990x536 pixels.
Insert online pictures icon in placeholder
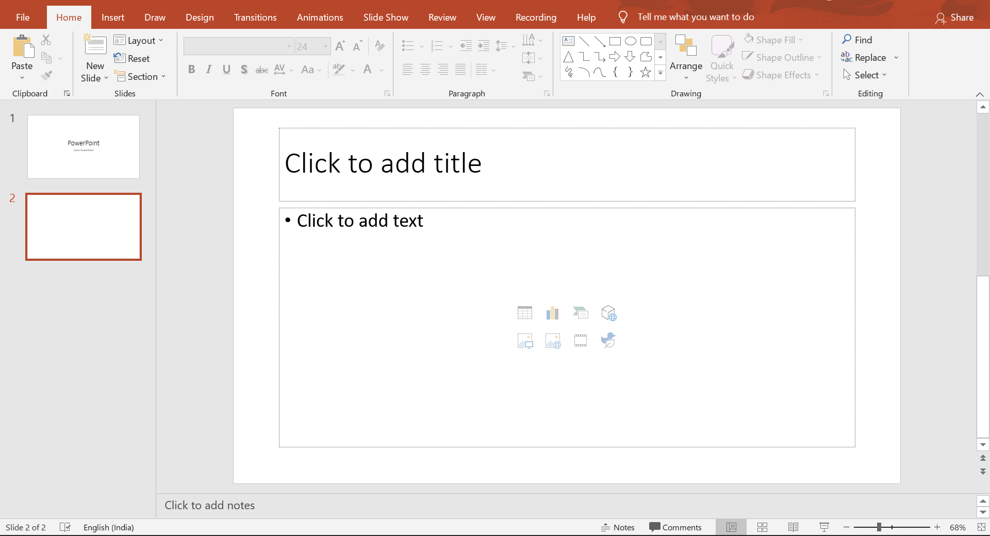point(553,341)
